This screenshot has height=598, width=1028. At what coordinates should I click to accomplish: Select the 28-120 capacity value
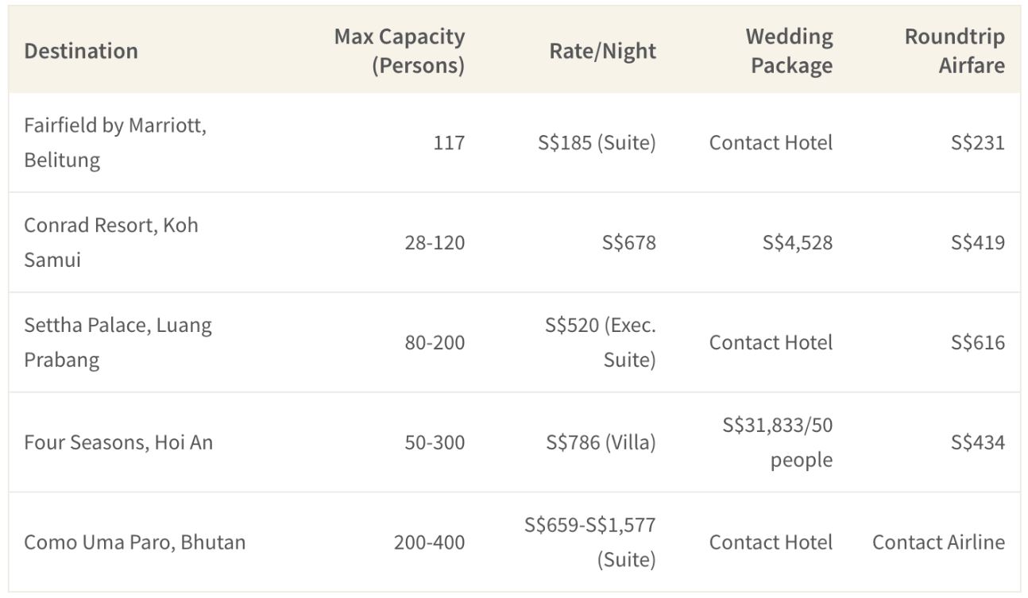point(435,242)
